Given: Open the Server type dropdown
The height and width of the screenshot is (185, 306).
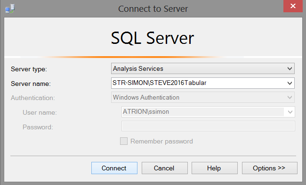Looking at the screenshot, I should (203, 68).
